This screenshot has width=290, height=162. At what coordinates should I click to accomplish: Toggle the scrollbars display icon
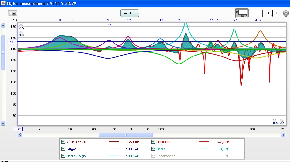(x=242, y=13)
